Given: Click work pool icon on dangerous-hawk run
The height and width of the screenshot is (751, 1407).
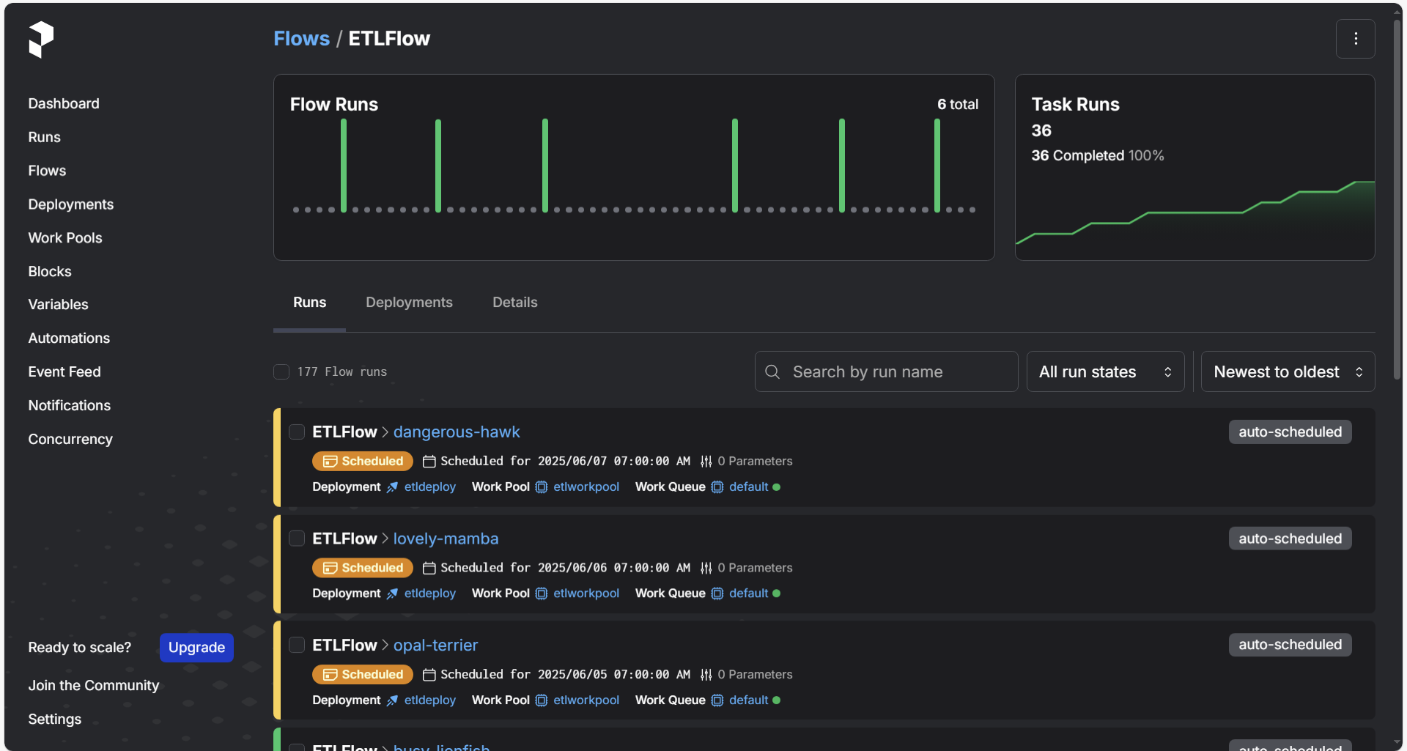Looking at the screenshot, I should click(x=542, y=487).
